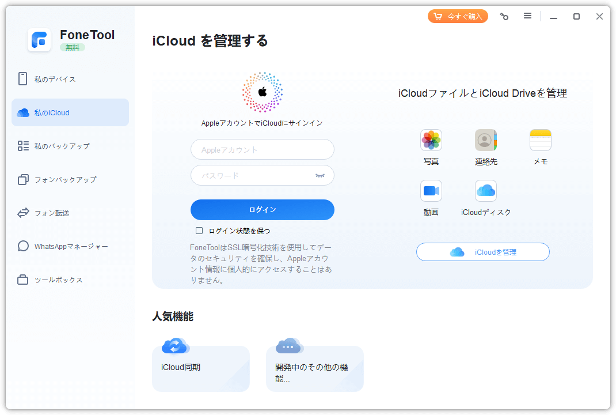Select WhatsAppマネージャー in the sidebar

pyautogui.click(x=70, y=246)
